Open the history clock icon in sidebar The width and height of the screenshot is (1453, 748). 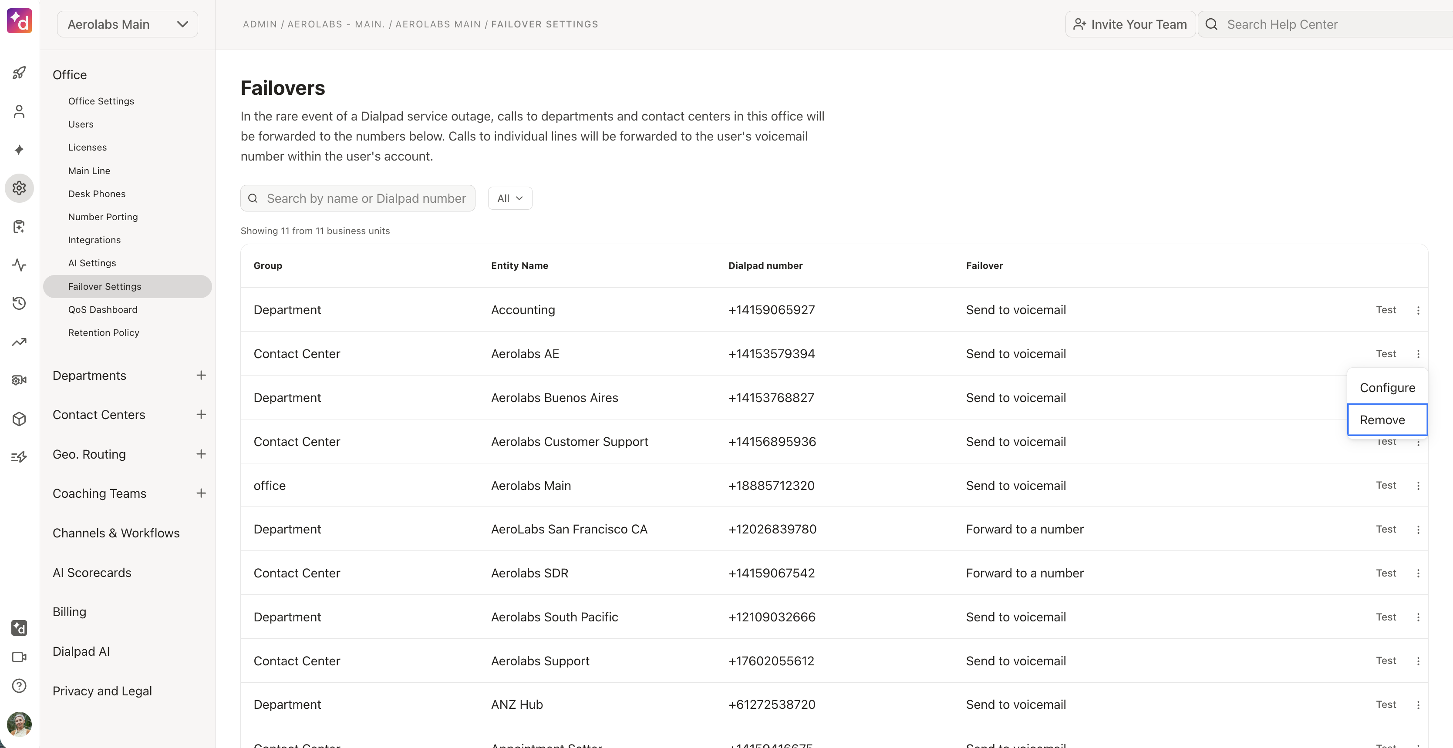19,303
